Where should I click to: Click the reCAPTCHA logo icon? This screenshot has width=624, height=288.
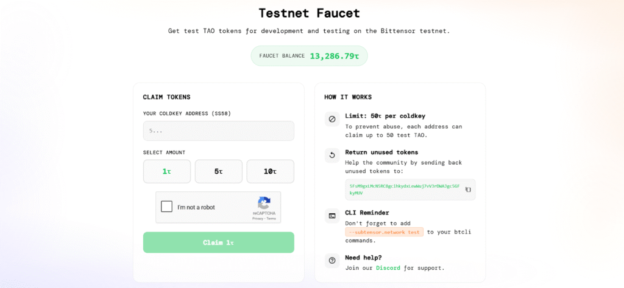pos(264,203)
